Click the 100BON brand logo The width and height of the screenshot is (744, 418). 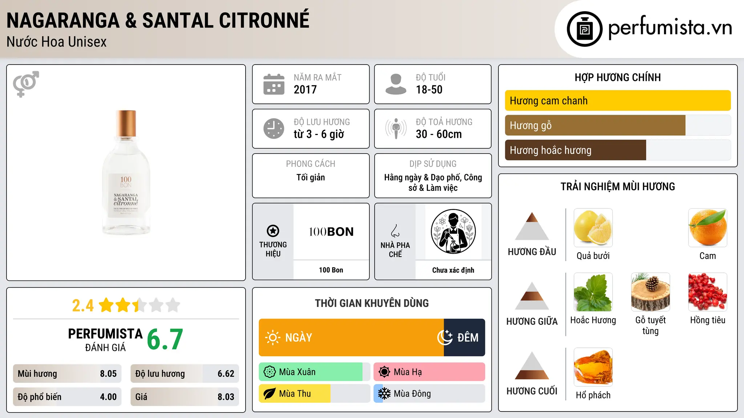331,231
